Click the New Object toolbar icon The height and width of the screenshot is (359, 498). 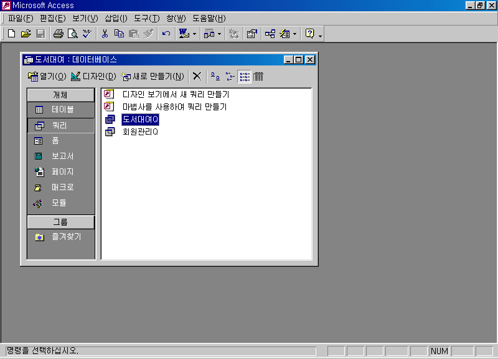pos(284,34)
